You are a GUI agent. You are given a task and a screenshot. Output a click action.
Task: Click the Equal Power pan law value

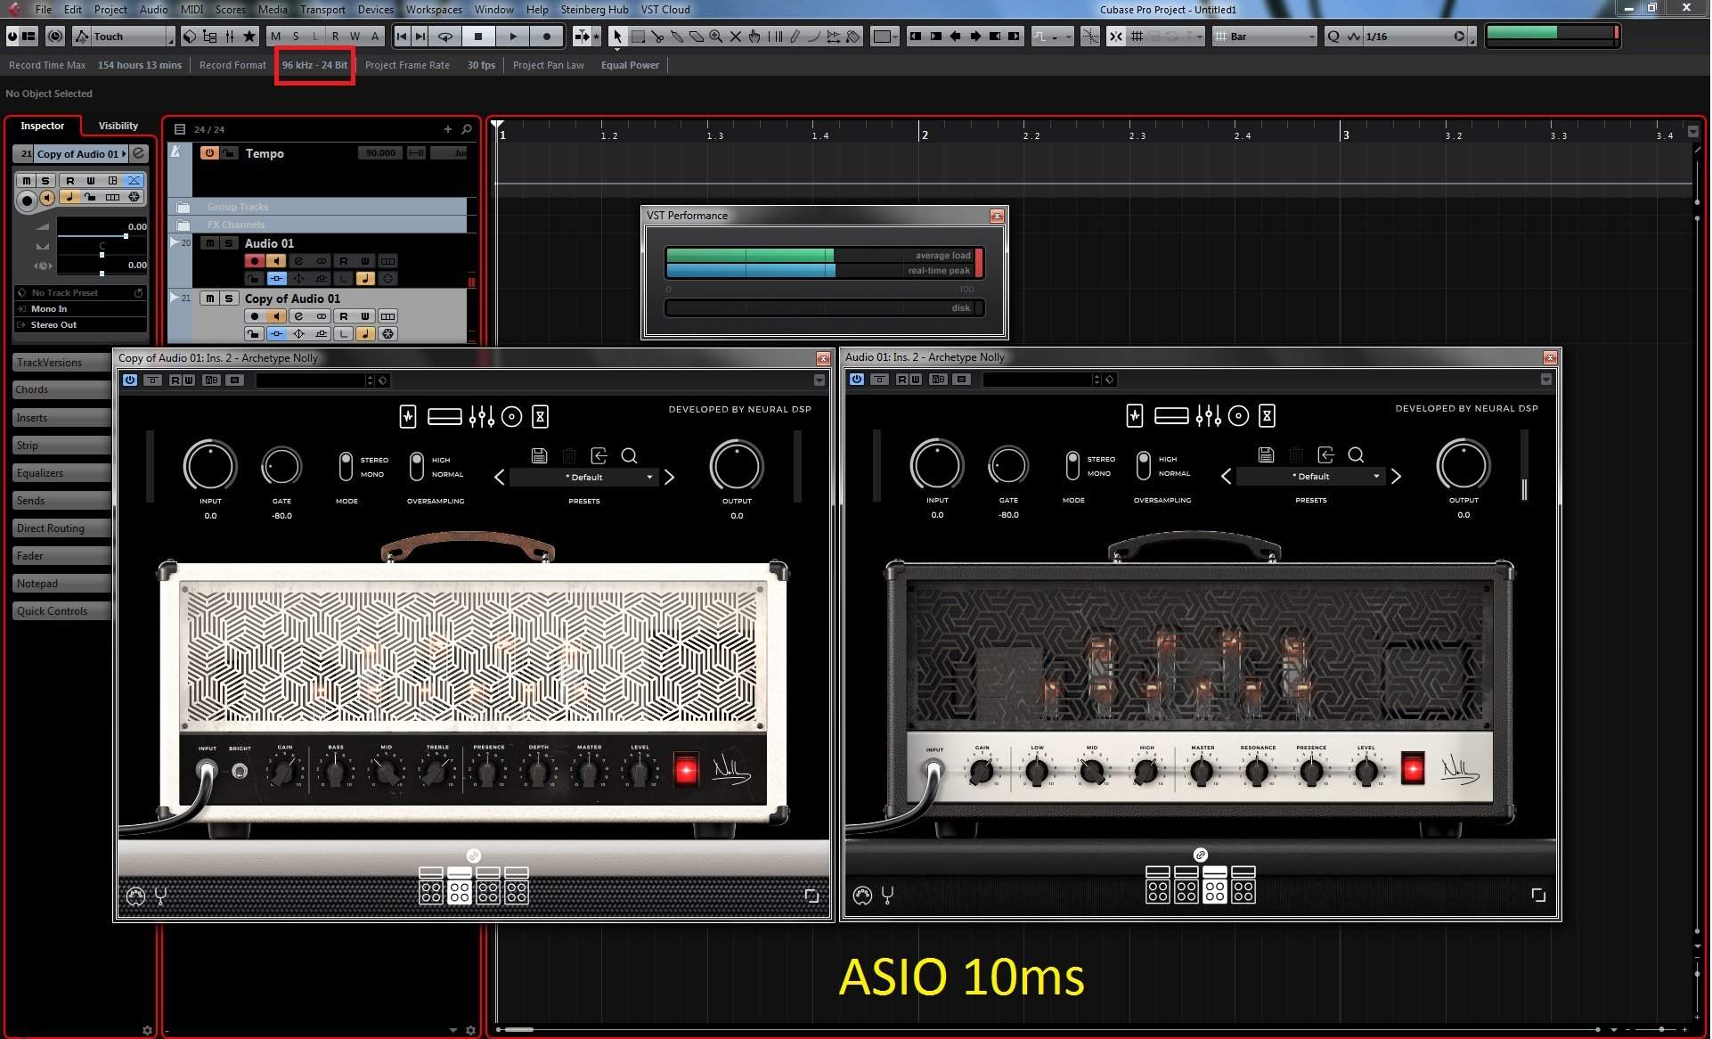click(630, 65)
